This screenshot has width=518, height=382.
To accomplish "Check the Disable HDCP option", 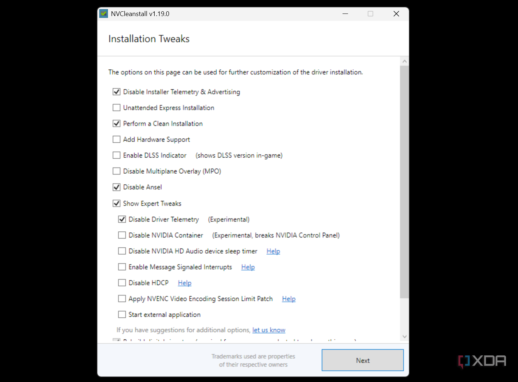I will coord(122,283).
